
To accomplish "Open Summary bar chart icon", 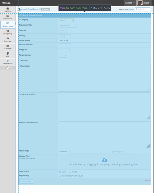I will pos(8,46).
